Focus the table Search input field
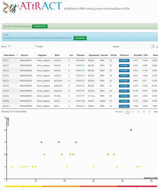This screenshot has height=190, width=158. [x=136, y=46]
